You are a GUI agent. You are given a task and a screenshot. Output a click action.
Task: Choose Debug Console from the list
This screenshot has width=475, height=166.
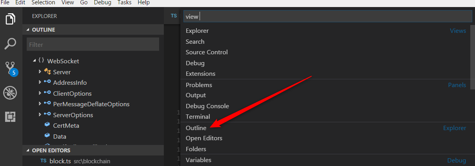(x=207, y=106)
